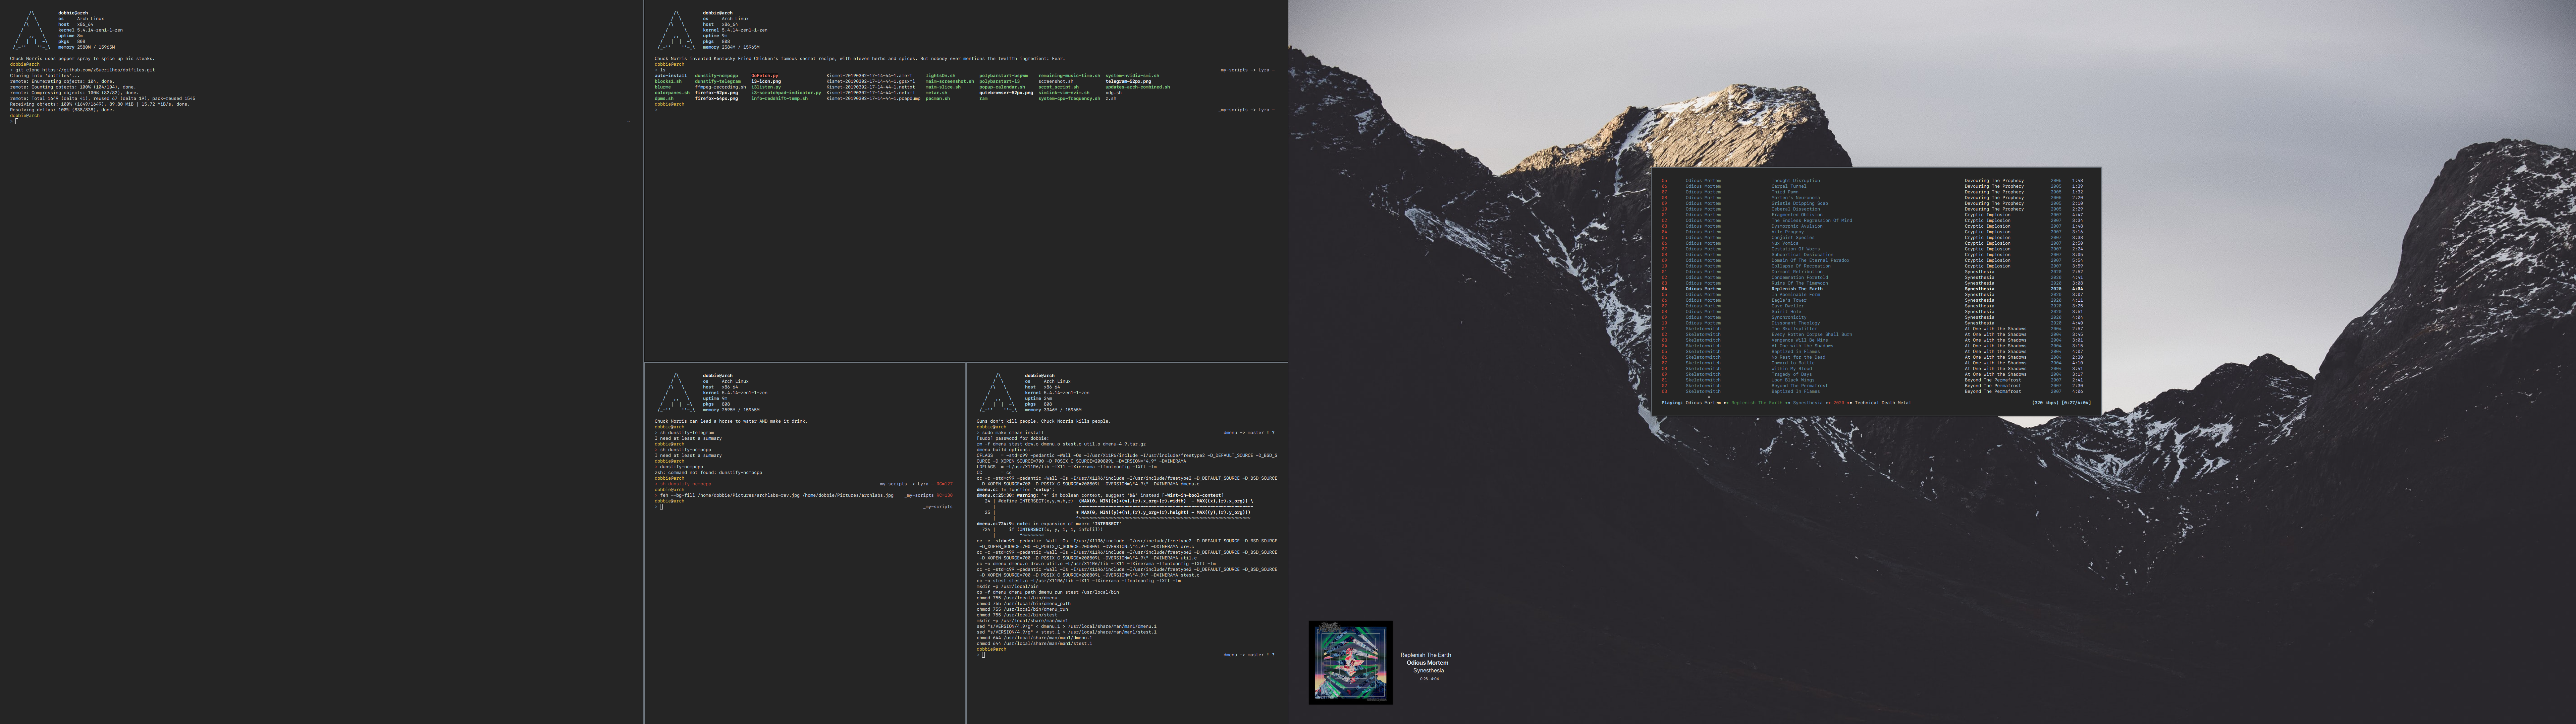This screenshot has width=2576, height=724.
Task: Click the Arch logo in top-left terminal
Action: coord(31,31)
